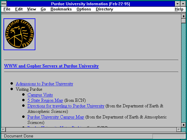The height and width of the screenshot is (140, 187).
Task: Open Directions for traveling to Purdue link
Action: click(x=66, y=106)
